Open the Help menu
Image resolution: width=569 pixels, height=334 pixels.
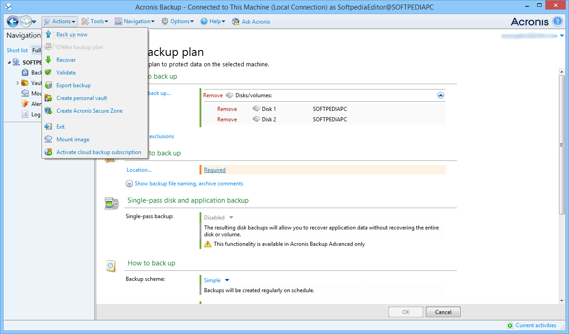point(213,21)
